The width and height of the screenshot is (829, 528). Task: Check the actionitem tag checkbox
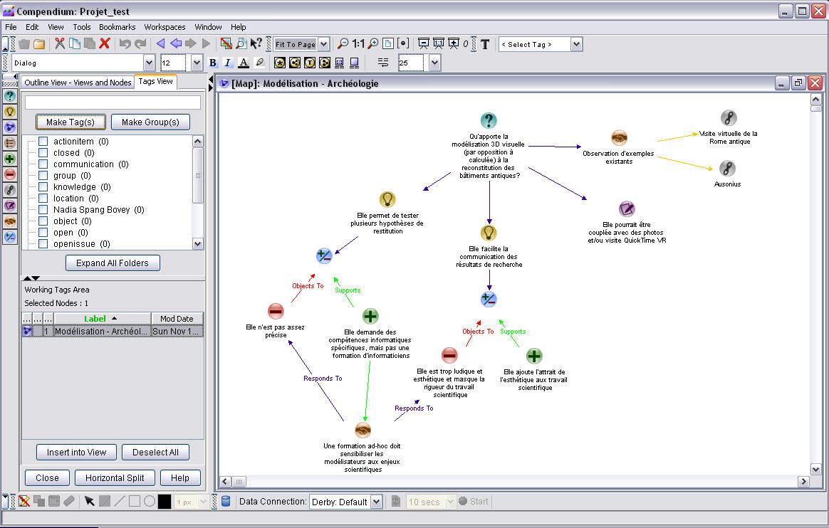[43, 142]
